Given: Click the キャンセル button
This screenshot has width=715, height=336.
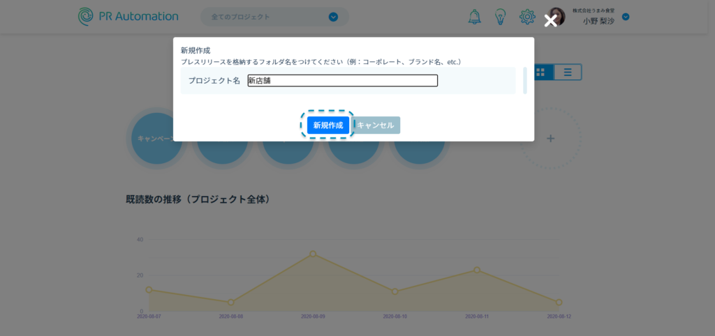Looking at the screenshot, I should click(x=376, y=125).
